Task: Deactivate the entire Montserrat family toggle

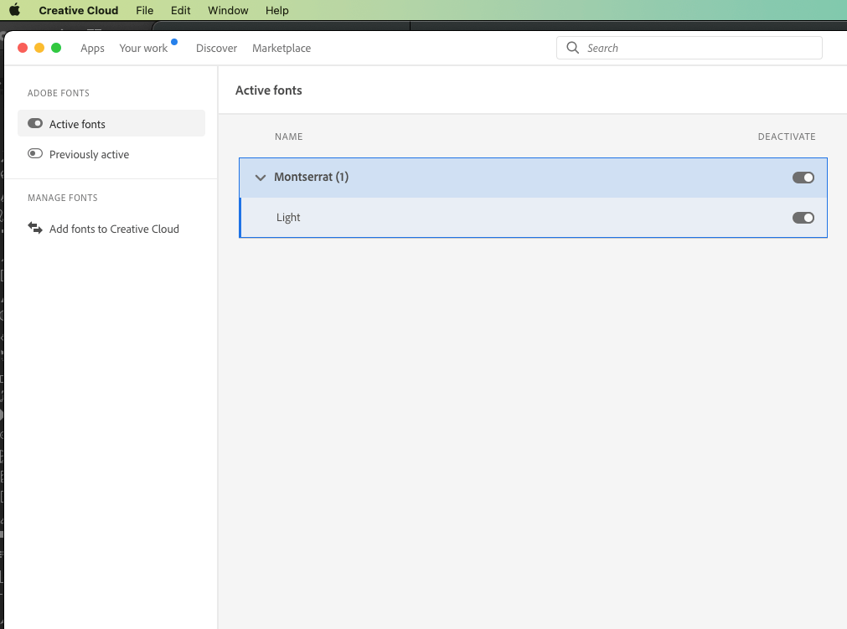Action: 803,178
